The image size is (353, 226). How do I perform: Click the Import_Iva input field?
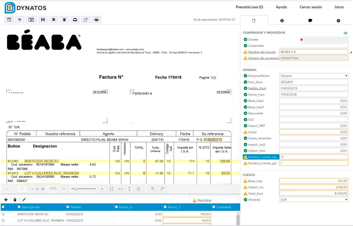314,187
